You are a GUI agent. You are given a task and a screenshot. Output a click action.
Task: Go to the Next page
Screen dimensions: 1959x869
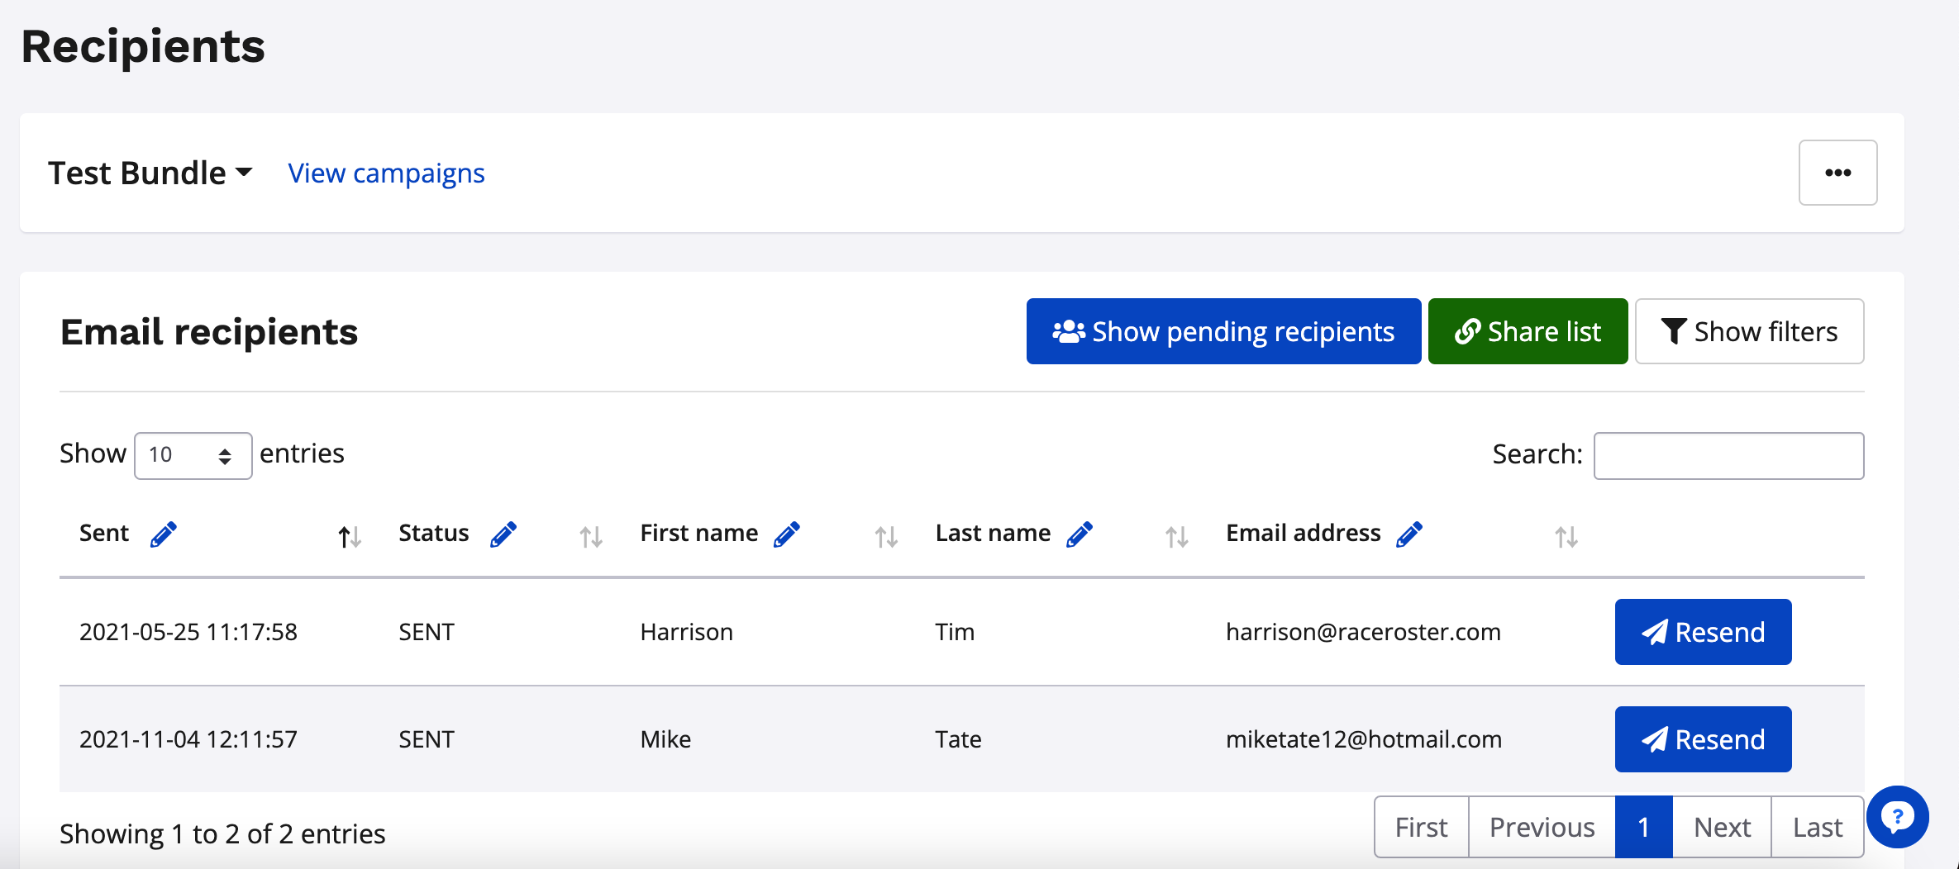[1722, 827]
